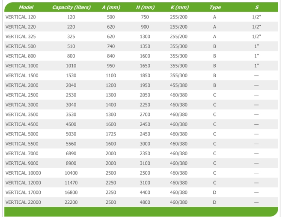The image size is (283, 217).
Task: Click the 16800 capacity cell
Action: click(71, 193)
